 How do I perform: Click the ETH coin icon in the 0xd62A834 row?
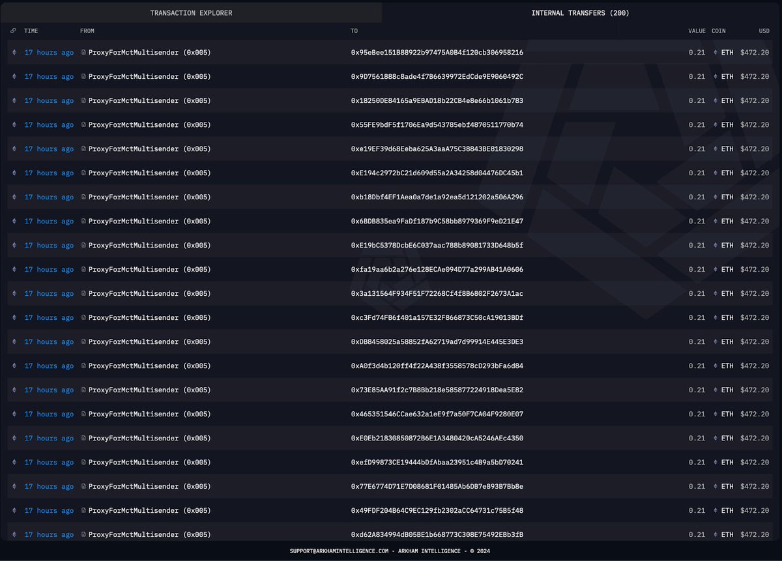coord(716,535)
